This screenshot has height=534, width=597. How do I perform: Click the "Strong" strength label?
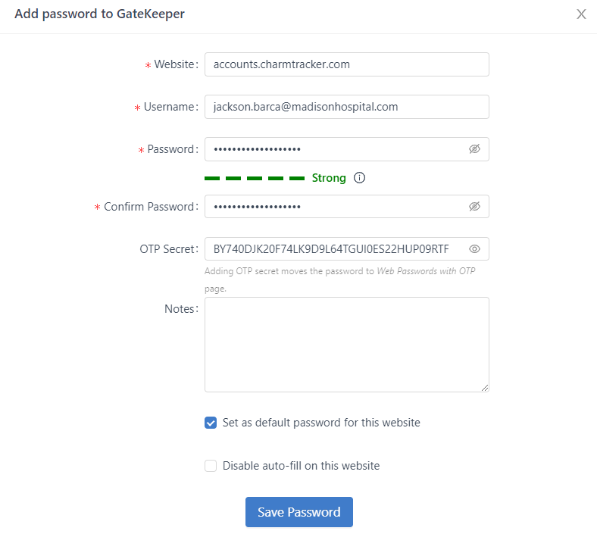pos(329,178)
